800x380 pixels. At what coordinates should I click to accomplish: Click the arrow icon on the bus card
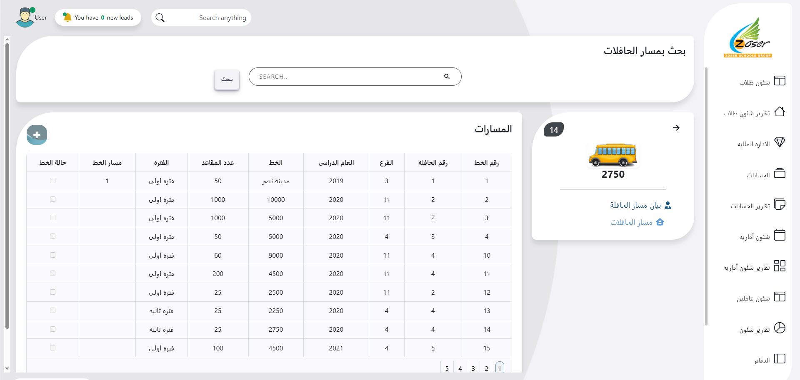tap(676, 128)
